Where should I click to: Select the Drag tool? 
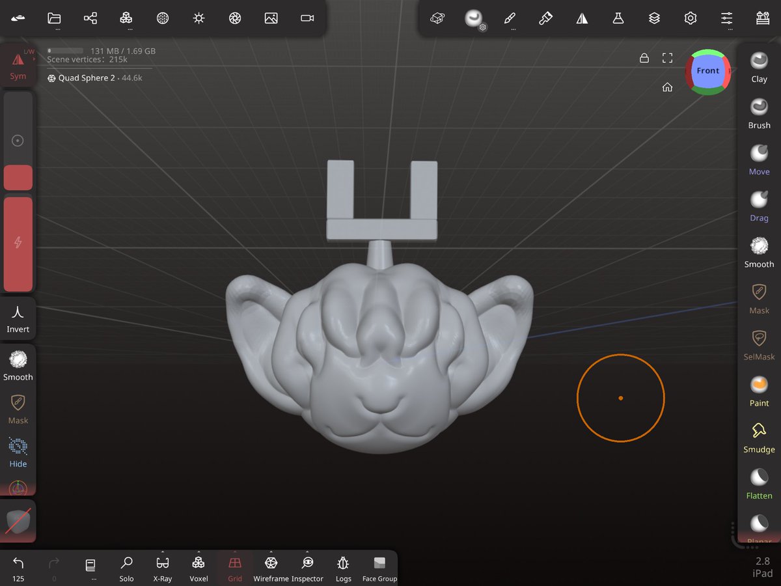click(759, 206)
